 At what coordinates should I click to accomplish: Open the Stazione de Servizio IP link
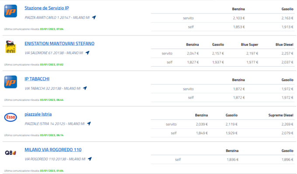(47, 8)
